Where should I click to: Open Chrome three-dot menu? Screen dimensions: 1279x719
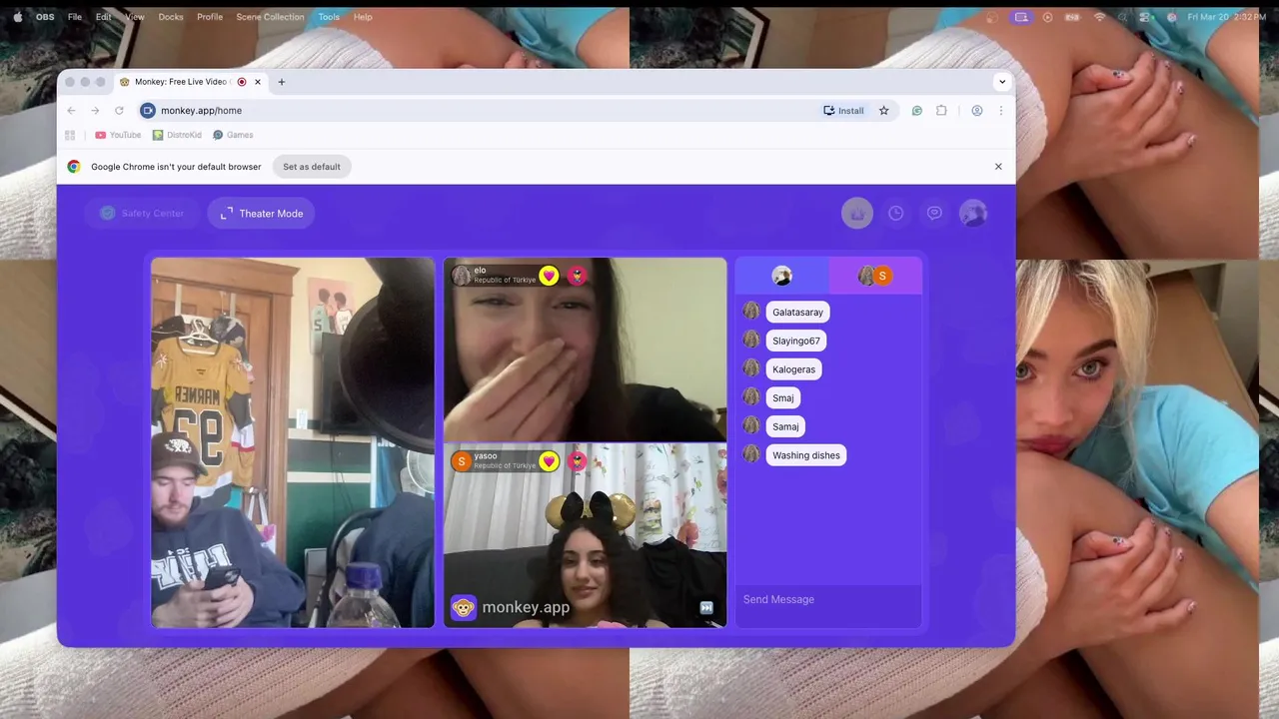[1000, 111]
